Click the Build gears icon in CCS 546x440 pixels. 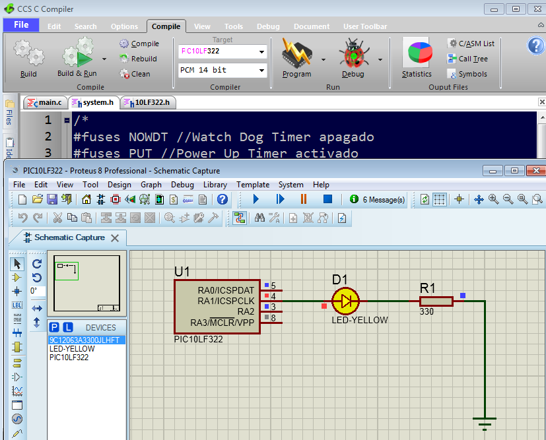pos(29,53)
